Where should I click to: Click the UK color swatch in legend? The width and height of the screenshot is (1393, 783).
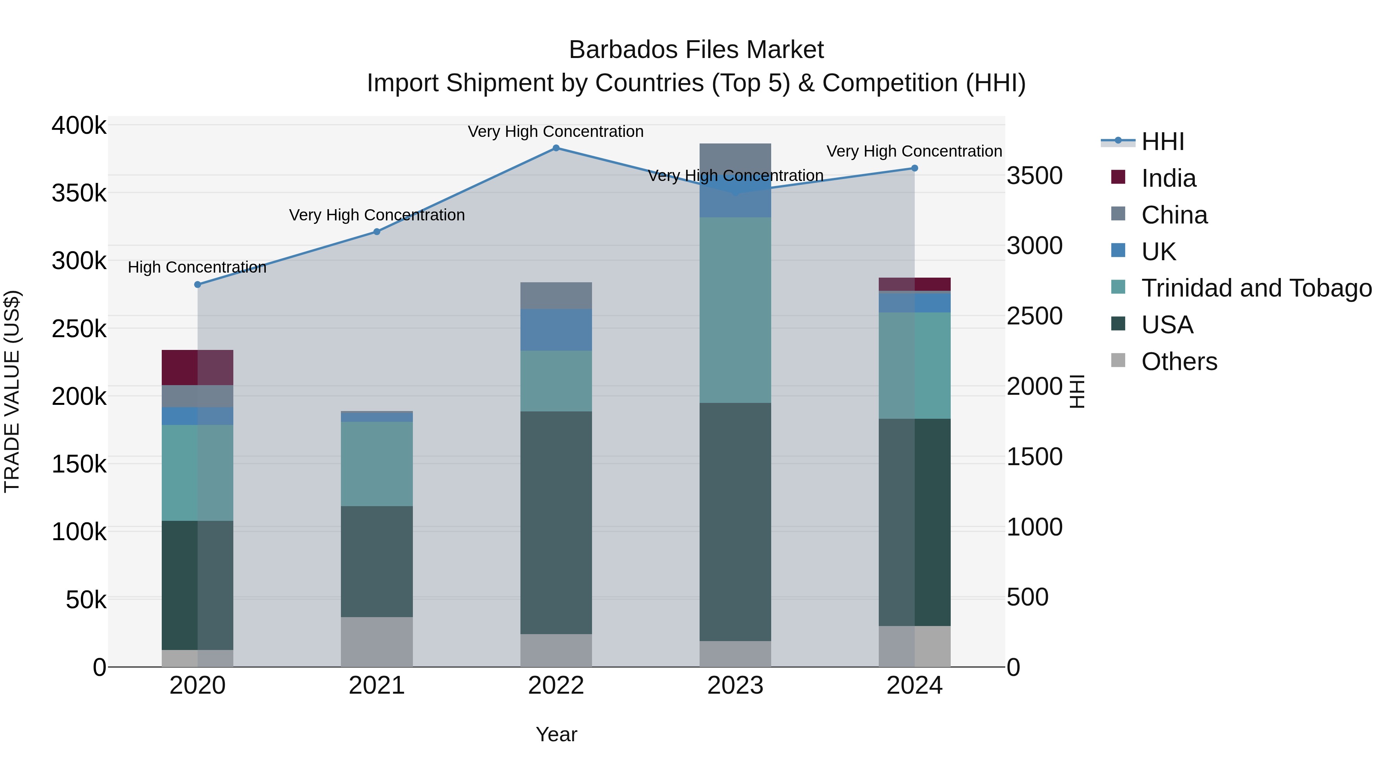pos(1118,250)
